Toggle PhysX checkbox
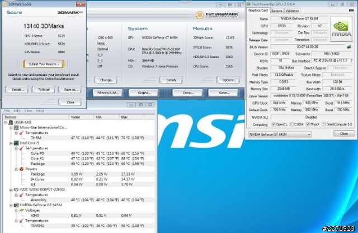The height and width of the screenshot is (233, 358). click(x=308, y=124)
